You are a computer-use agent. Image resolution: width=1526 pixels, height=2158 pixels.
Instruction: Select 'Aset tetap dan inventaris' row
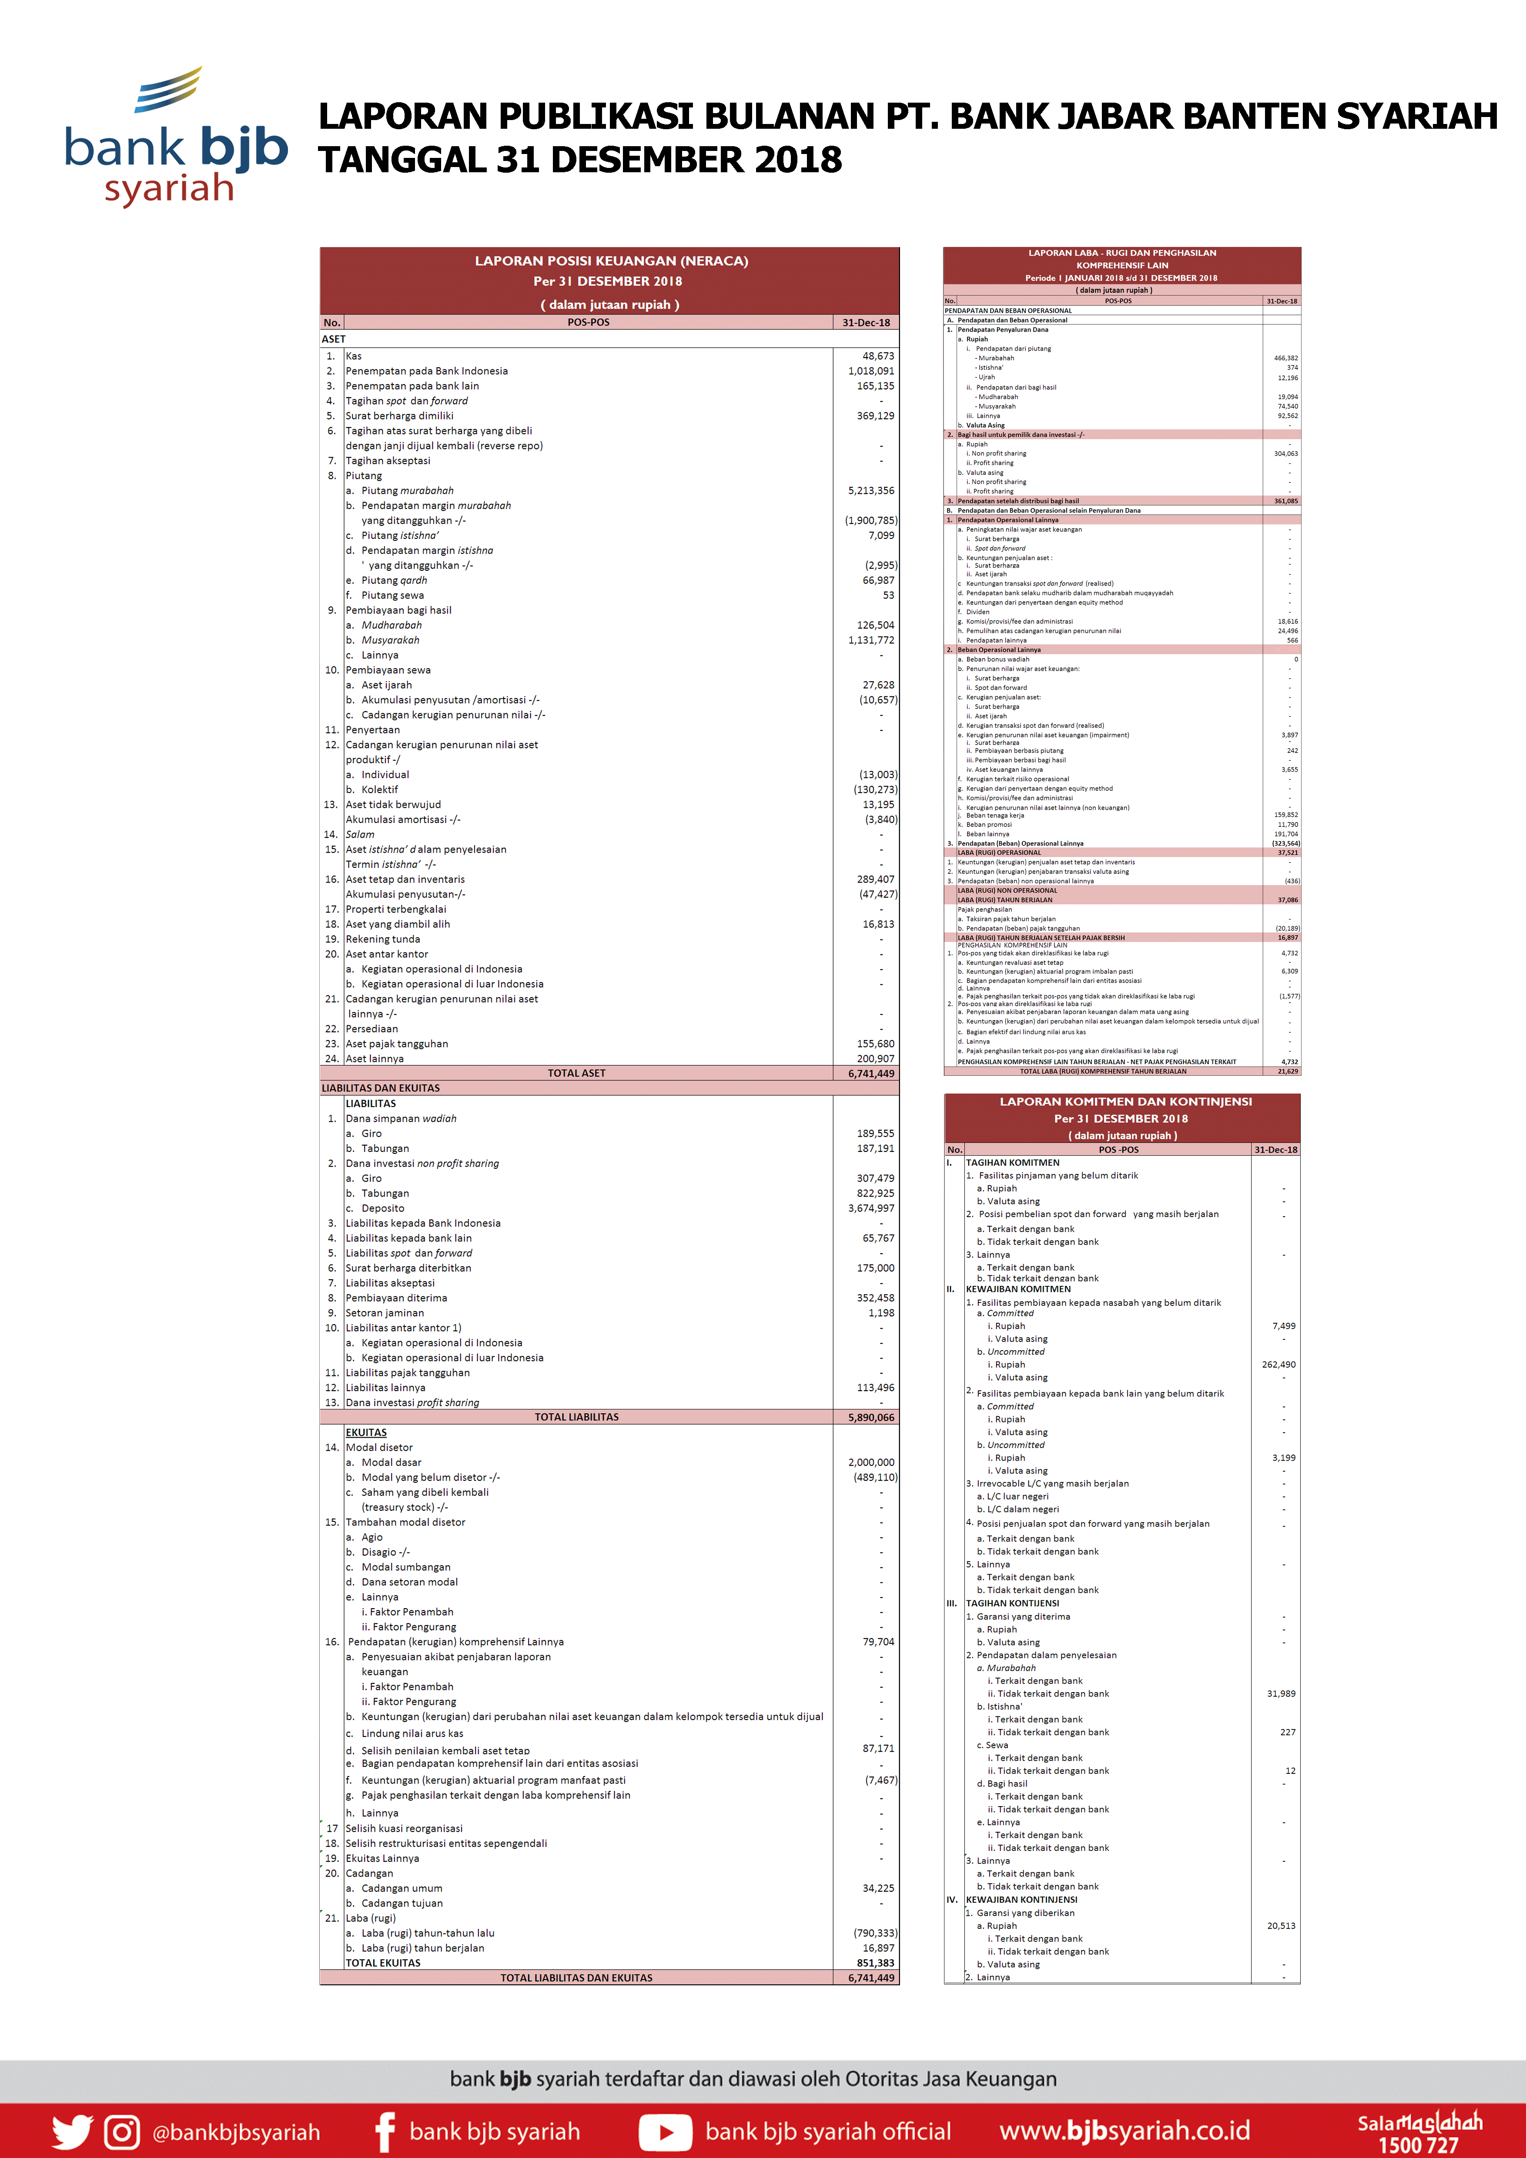tap(609, 880)
